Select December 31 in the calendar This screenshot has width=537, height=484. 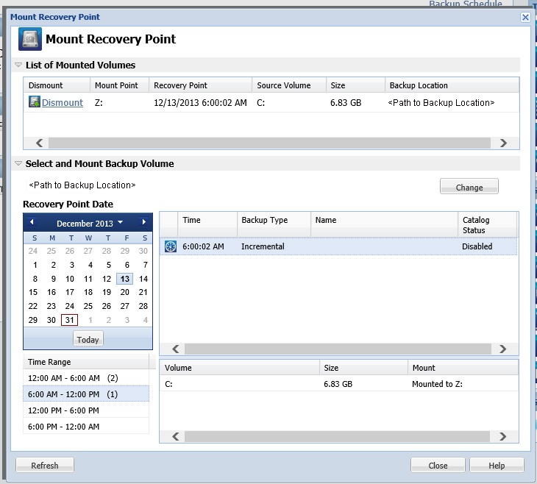(70, 320)
